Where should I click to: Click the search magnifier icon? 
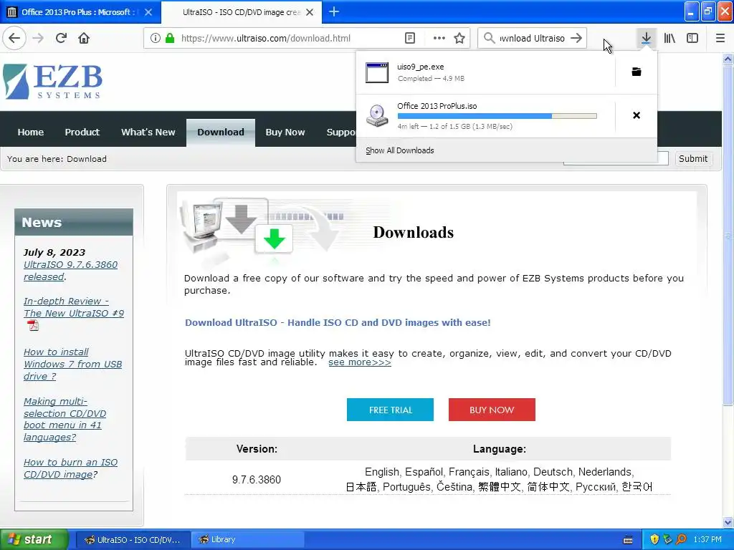point(489,39)
